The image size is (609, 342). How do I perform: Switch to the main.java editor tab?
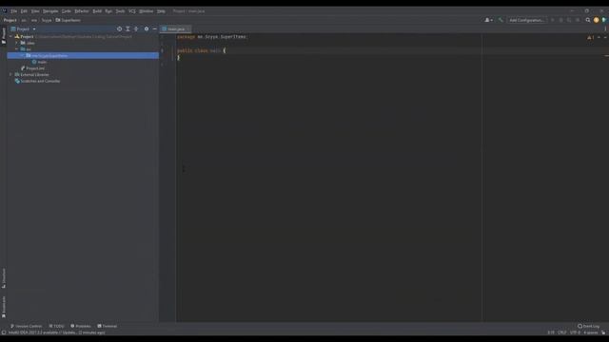pyautogui.click(x=176, y=29)
